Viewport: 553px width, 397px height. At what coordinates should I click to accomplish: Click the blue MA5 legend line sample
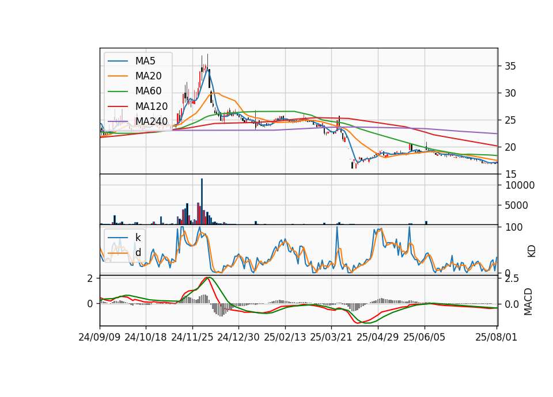(118, 61)
